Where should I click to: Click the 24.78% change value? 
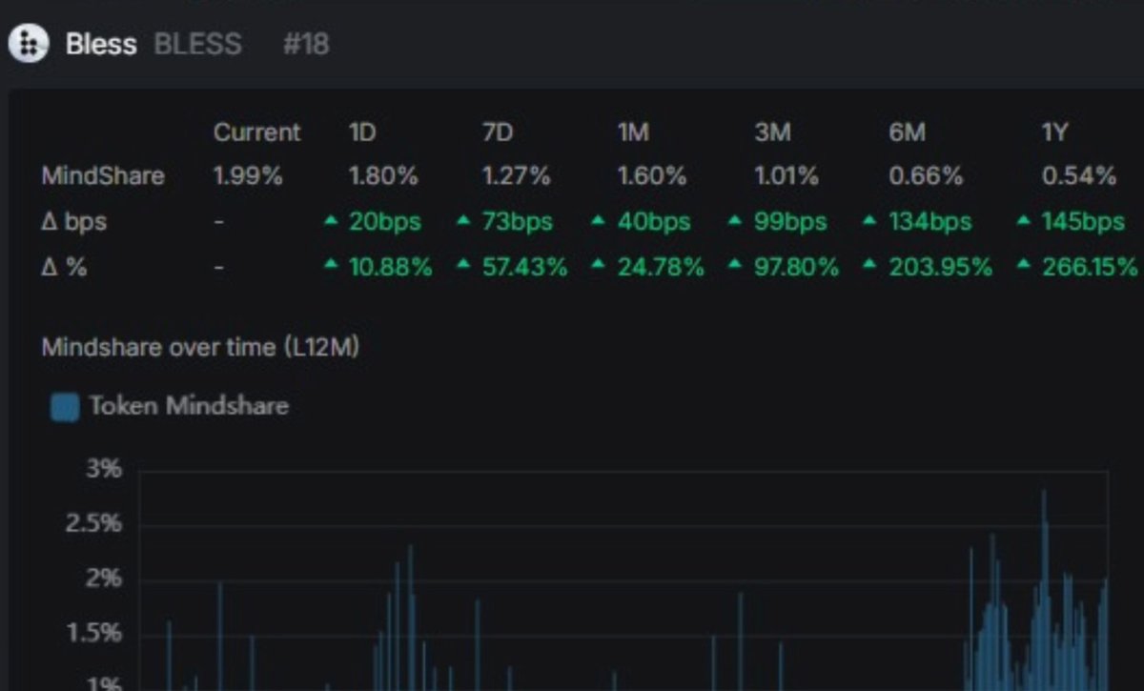[x=661, y=268]
